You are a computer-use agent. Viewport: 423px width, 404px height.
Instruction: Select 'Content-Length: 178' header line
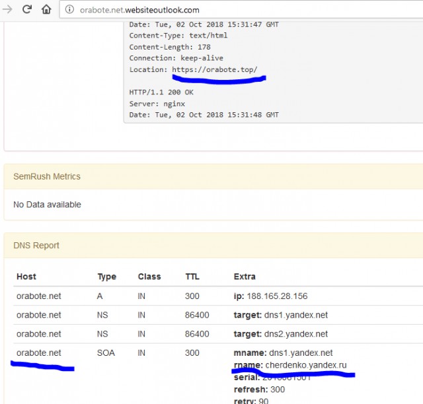coord(170,47)
